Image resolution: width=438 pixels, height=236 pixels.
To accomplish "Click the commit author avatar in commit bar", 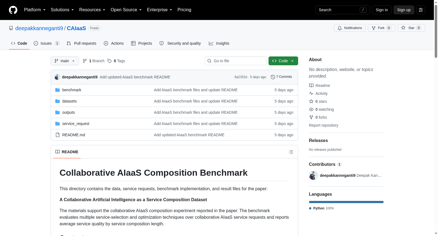I will pyautogui.click(x=57, y=77).
